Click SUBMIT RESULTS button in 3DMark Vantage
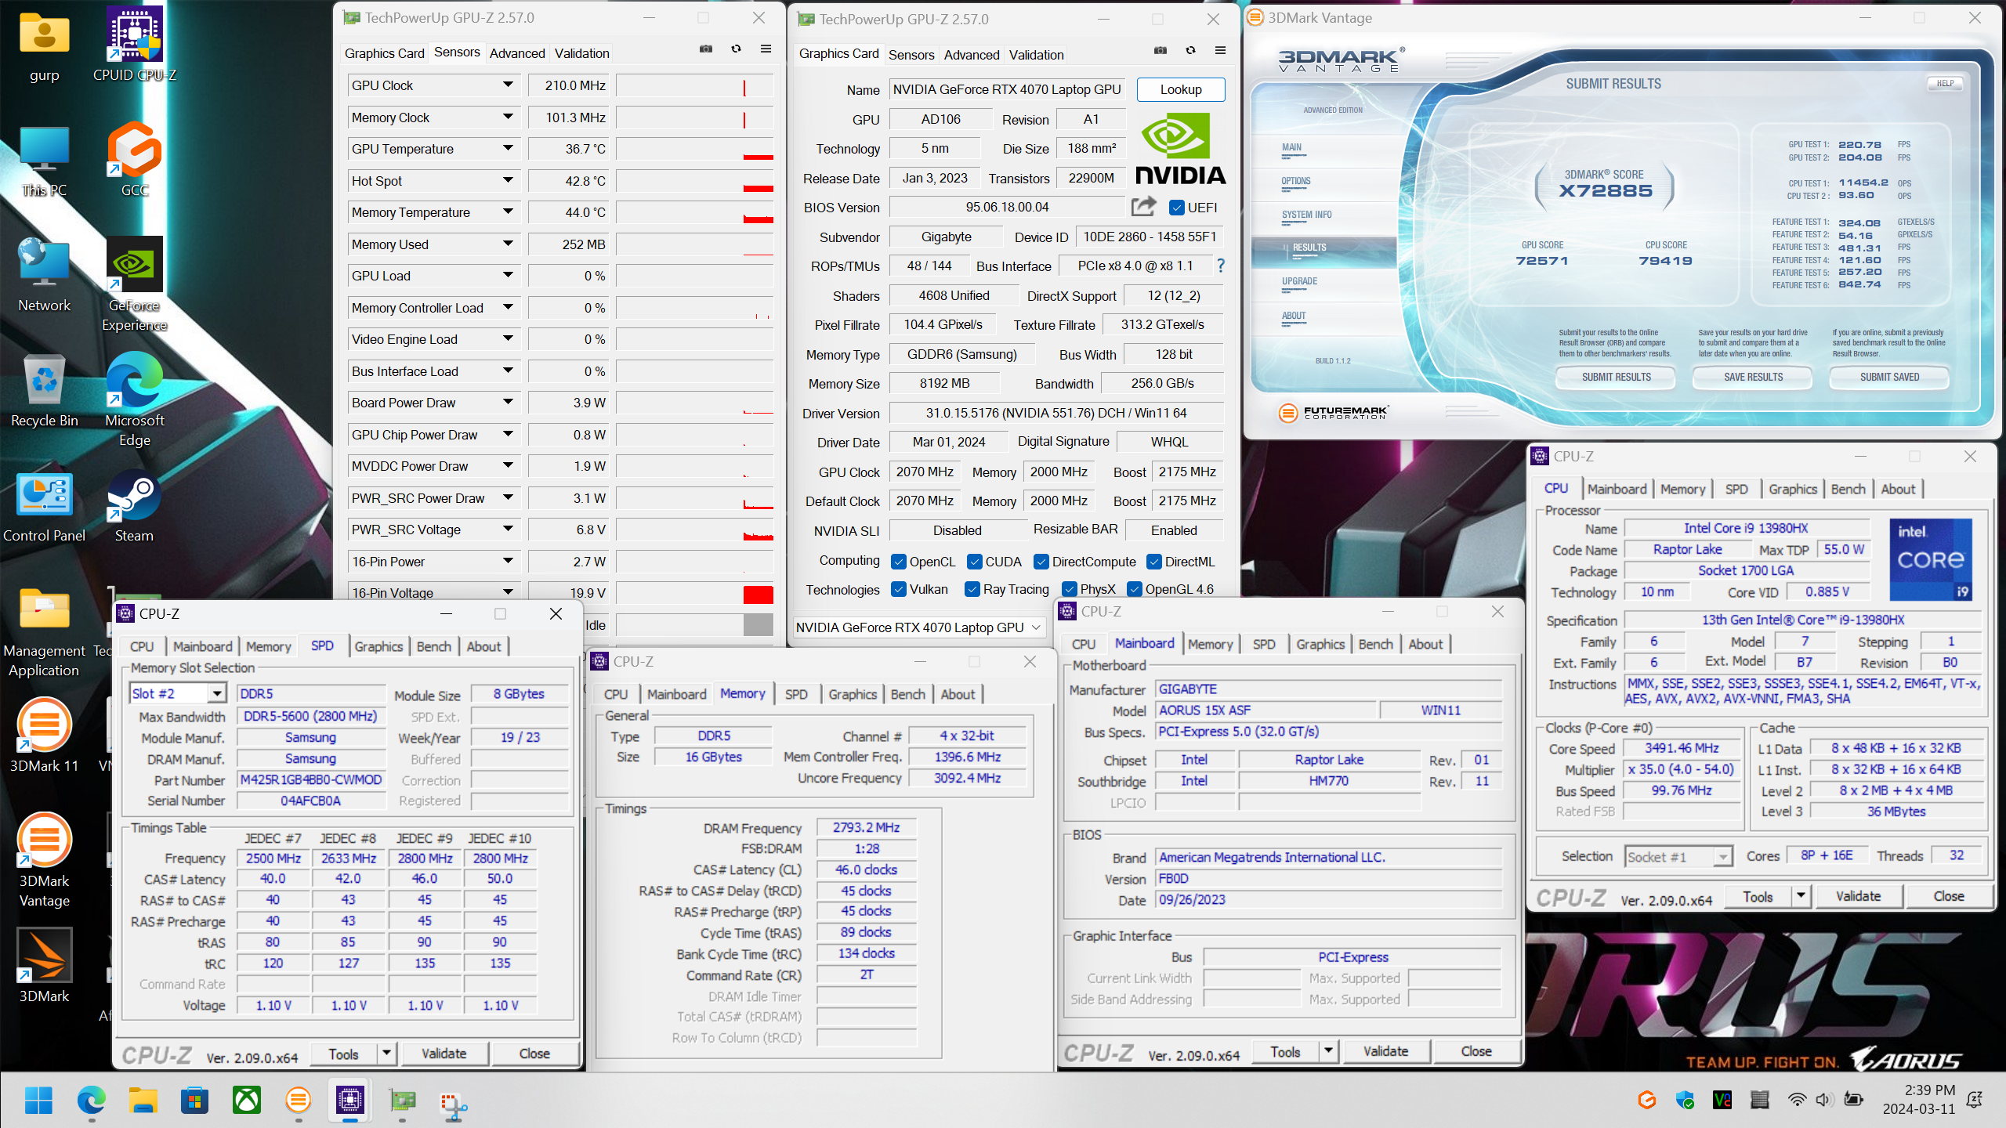 point(1616,377)
